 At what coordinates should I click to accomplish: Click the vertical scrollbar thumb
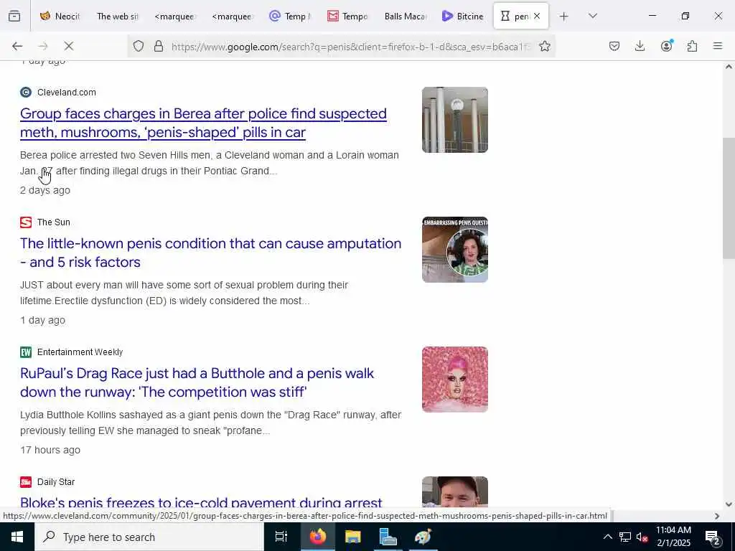[x=729, y=198]
